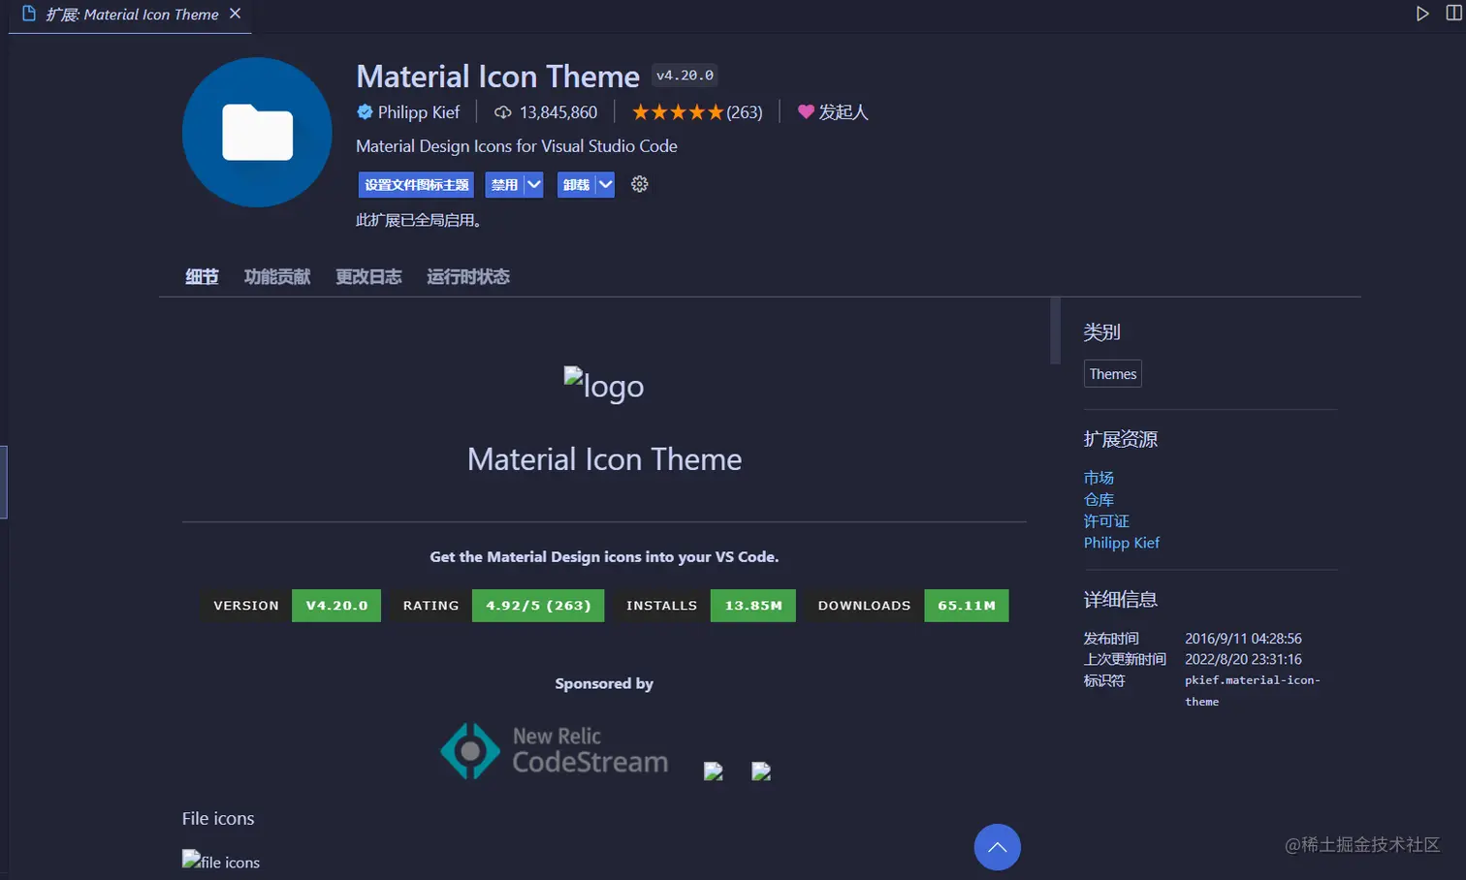Viewport: 1466px width, 880px height.
Task: Click the 2022/8/20 23:31:16 update date
Action: point(1243,659)
